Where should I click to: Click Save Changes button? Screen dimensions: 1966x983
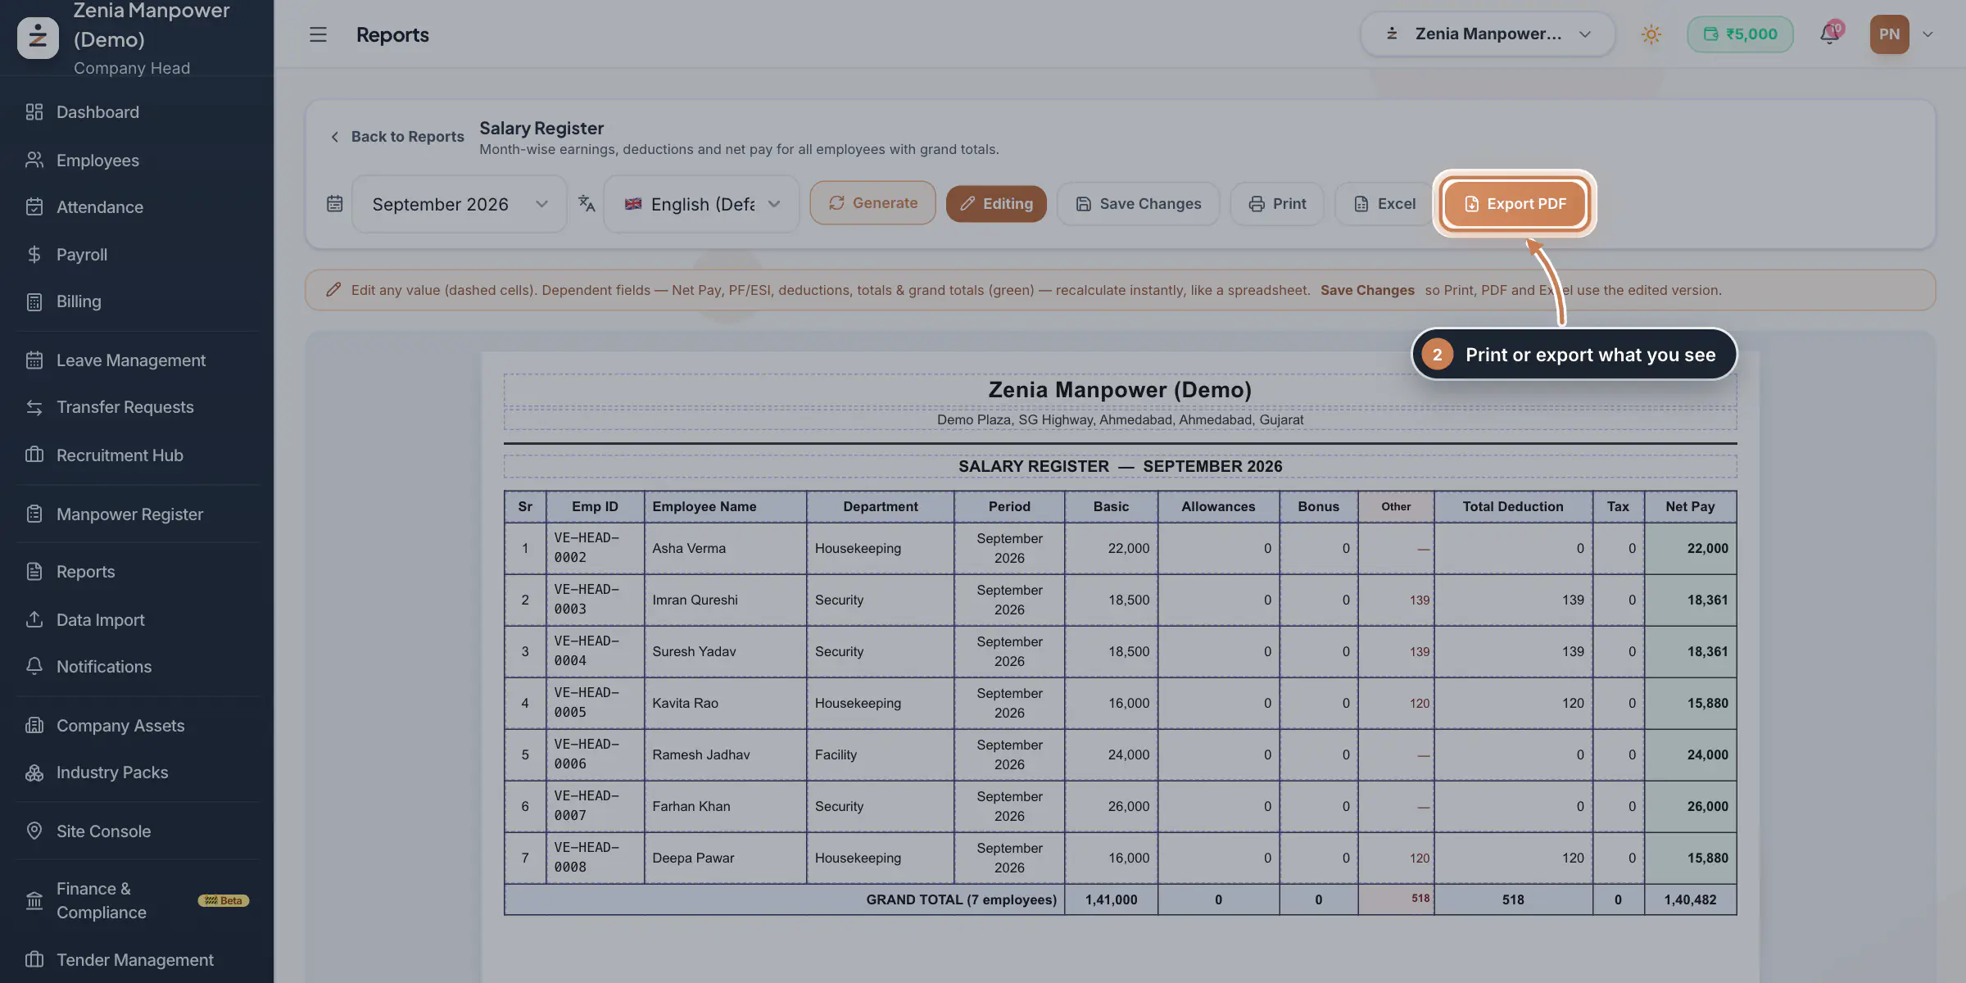(x=1138, y=204)
